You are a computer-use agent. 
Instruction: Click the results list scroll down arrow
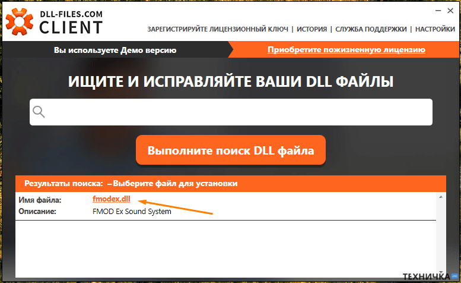point(441,272)
